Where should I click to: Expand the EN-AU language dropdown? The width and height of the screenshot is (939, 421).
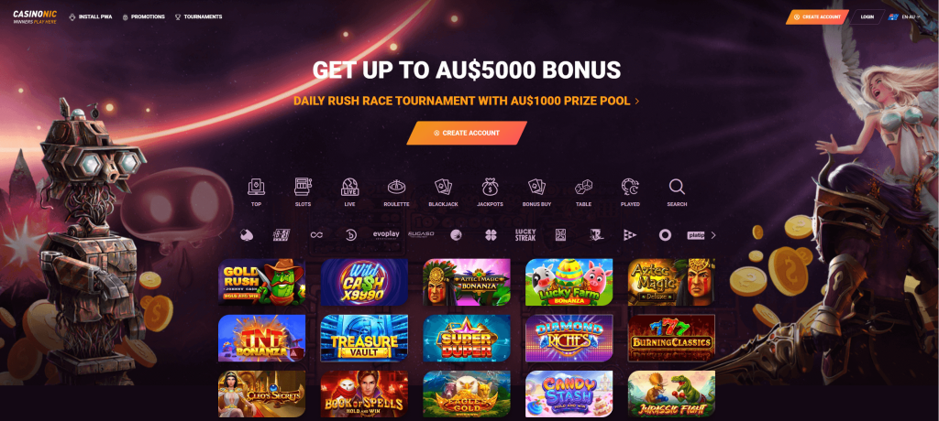905,16
